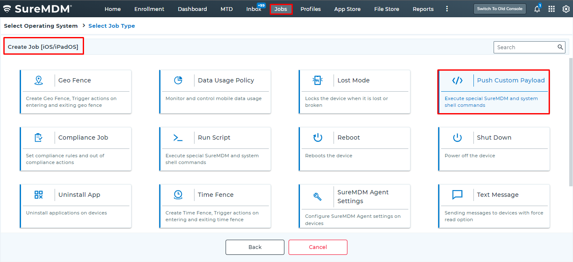Open the Time Fence clock icon

click(x=178, y=194)
